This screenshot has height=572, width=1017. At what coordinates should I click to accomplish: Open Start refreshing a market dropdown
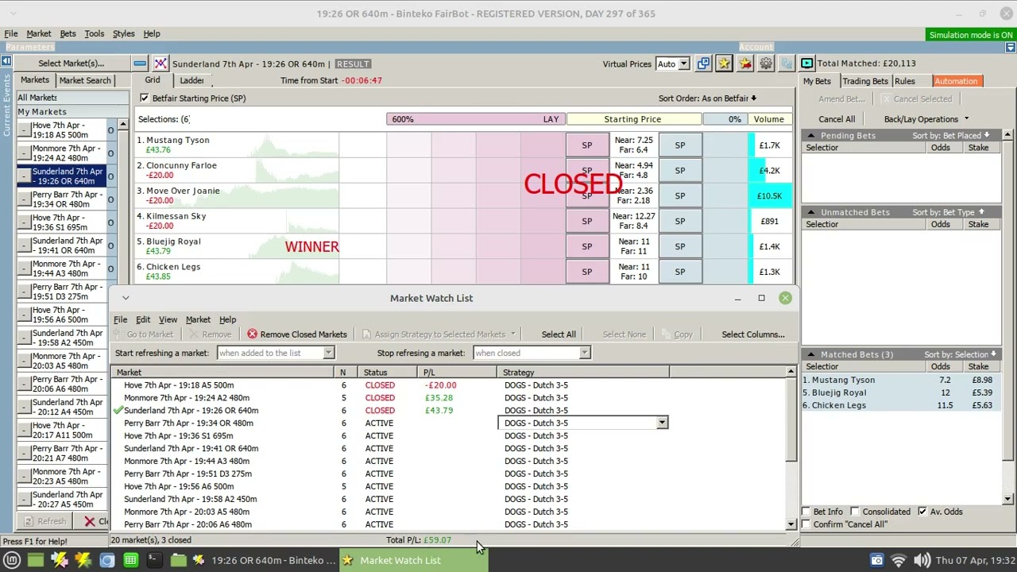pos(328,353)
